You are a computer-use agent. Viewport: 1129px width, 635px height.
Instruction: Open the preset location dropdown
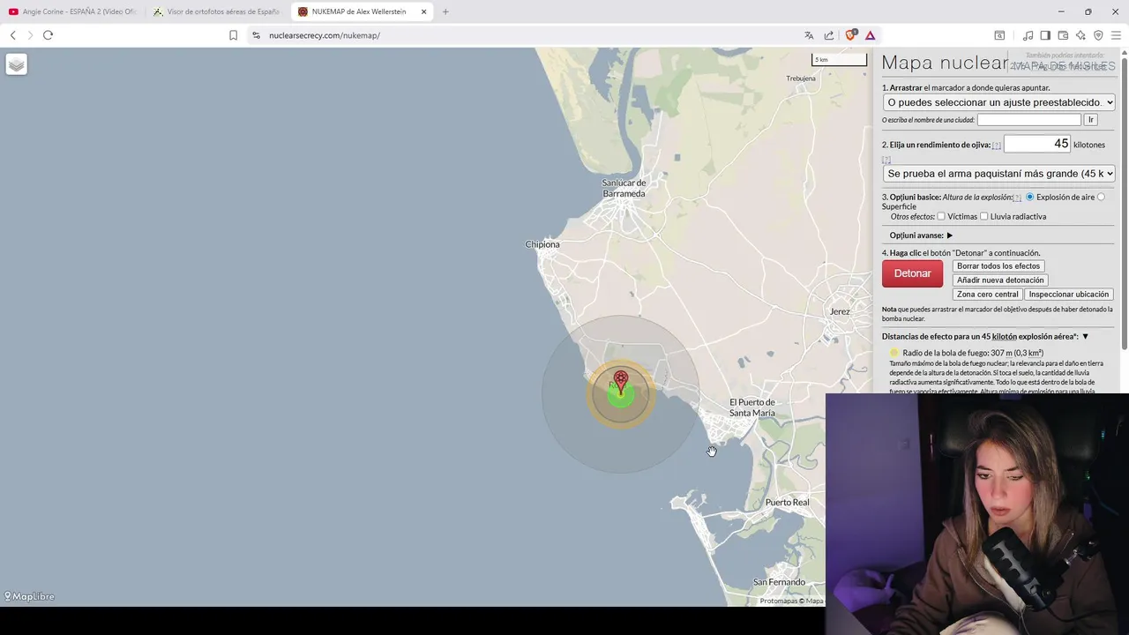(998, 102)
